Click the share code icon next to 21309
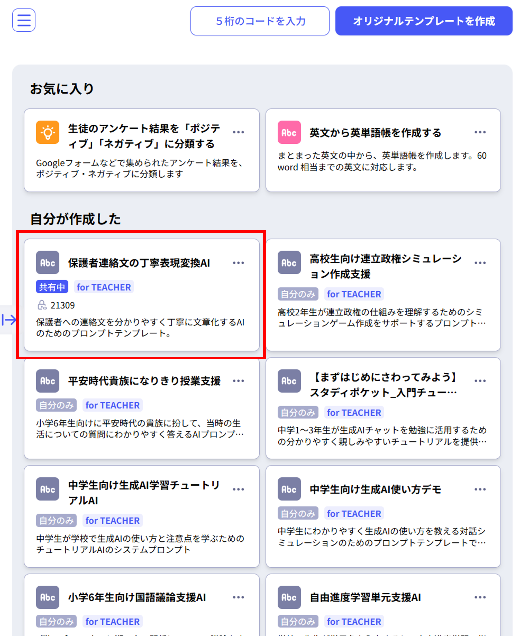 [x=42, y=305]
